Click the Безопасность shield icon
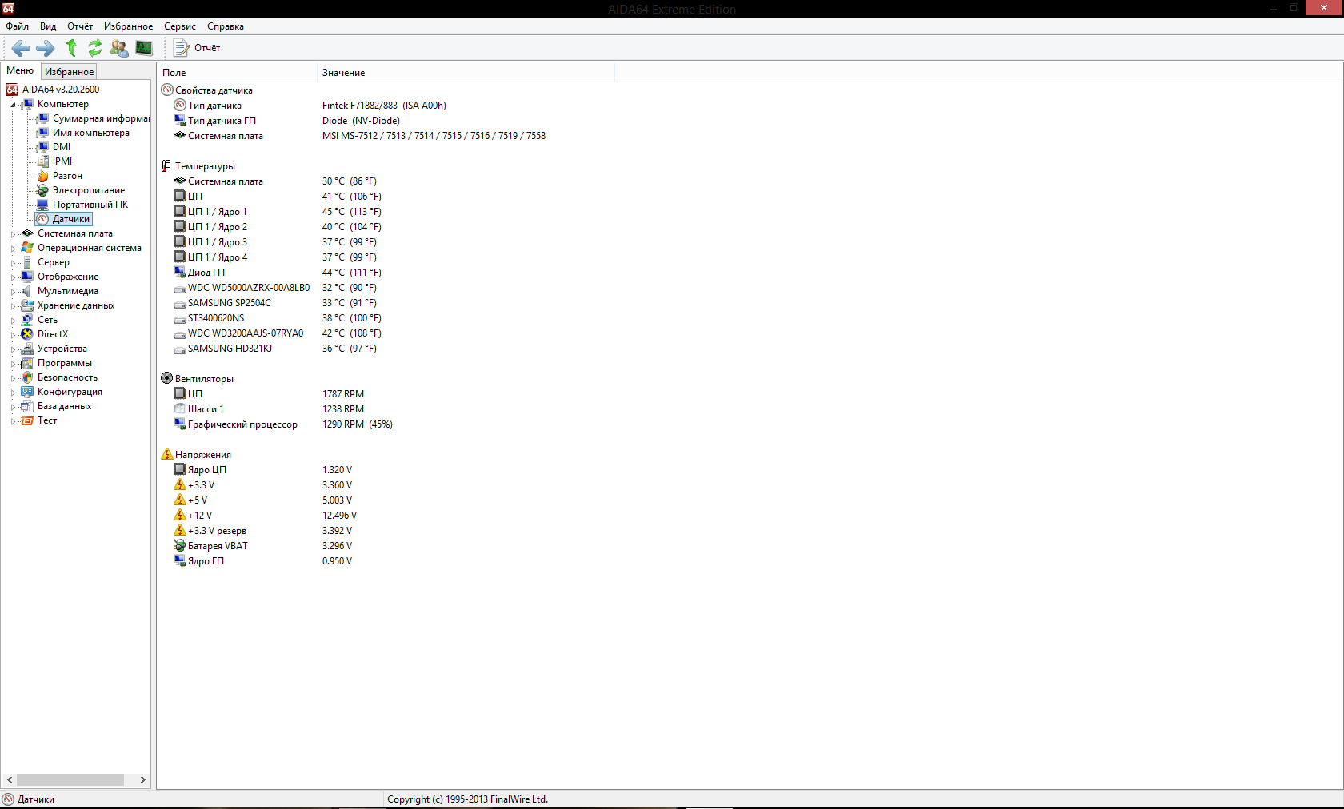The height and width of the screenshot is (809, 1344). pos(27,377)
